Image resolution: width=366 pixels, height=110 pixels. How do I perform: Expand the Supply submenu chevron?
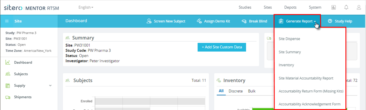point(50,85)
